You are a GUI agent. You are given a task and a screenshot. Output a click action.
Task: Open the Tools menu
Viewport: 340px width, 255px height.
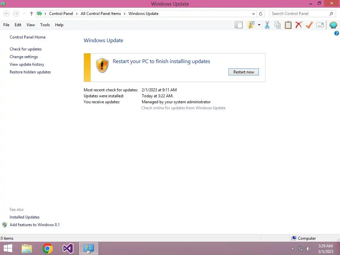pyautogui.click(x=45, y=25)
